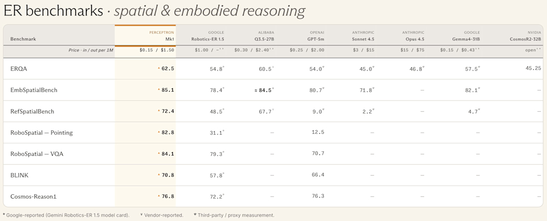Click Perceptron's Cosmos-Reason1 score 76.8
The width and height of the screenshot is (547, 221).
(168, 196)
